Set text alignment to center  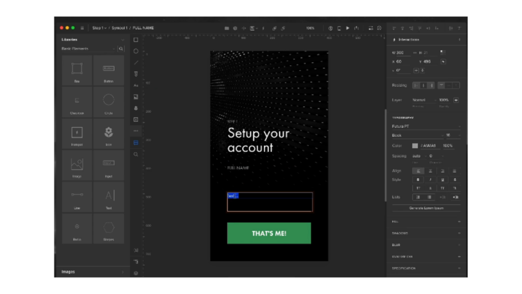click(x=430, y=171)
